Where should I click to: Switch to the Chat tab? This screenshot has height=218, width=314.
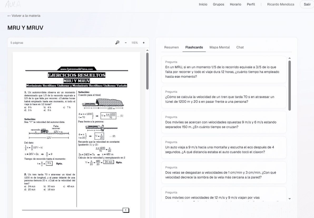(240, 47)
